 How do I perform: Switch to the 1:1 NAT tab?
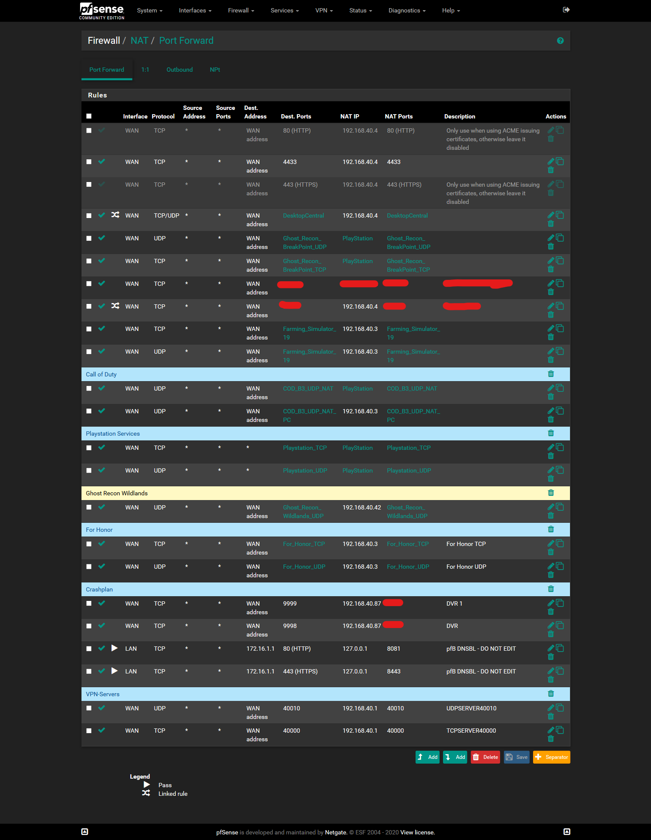pyautogui.click(x=145, y=70)
